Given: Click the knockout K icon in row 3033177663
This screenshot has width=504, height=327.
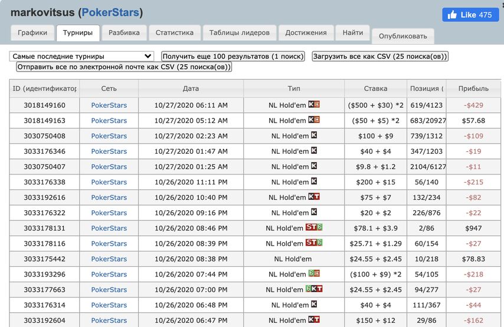Looking at the screenshot, I should [314, 289].
